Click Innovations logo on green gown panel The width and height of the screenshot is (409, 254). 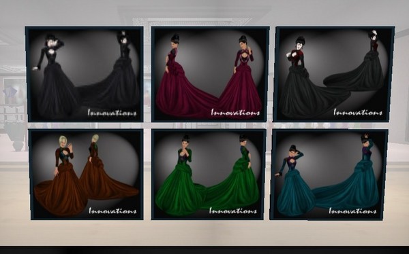point(233,211)
